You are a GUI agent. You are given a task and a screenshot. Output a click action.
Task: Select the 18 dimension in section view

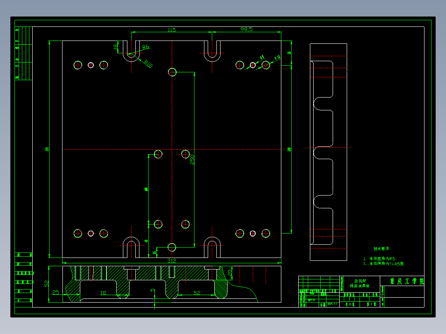103,293
